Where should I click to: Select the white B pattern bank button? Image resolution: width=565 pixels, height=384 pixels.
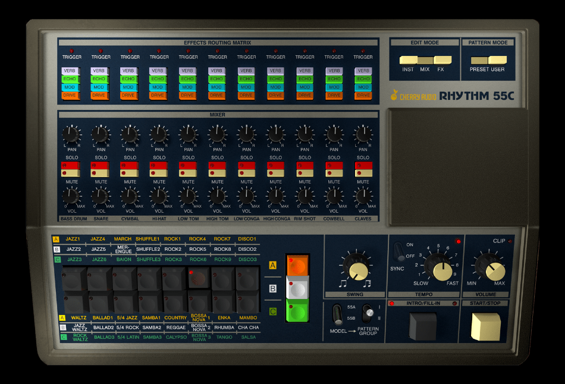click(x=297, y=288)
